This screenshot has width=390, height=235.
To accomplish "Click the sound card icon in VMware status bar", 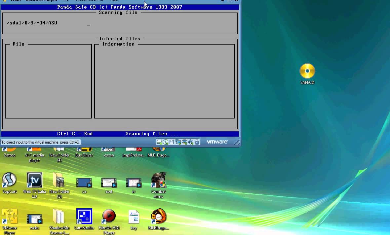I will [x=191, y=142].
